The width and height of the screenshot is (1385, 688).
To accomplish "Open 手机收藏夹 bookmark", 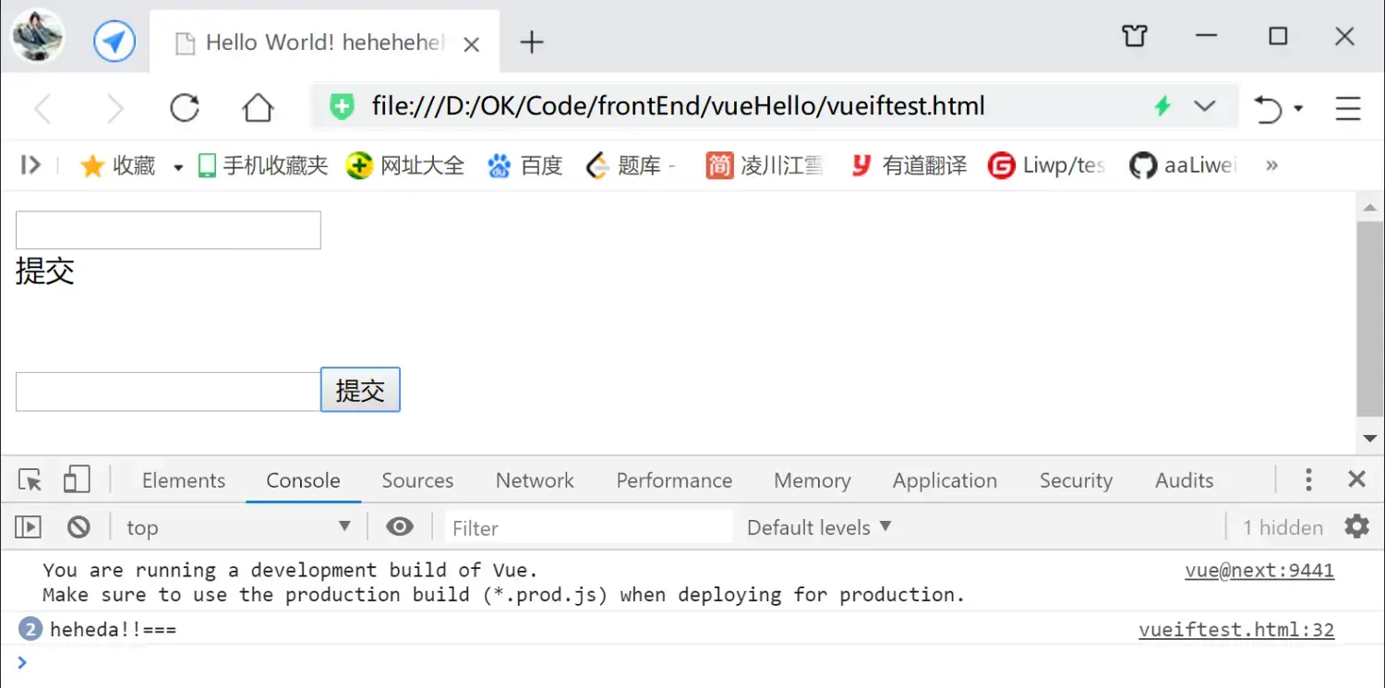I will 263,166.
